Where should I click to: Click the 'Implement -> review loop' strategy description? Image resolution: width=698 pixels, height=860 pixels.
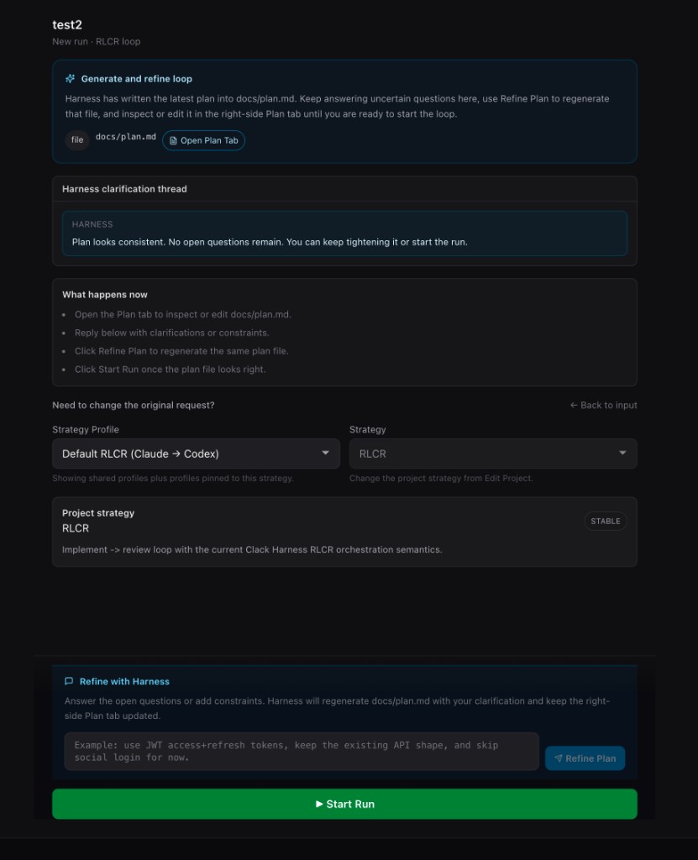[x=252, y=549]
